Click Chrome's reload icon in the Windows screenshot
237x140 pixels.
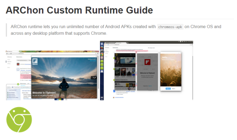[11, 54]
